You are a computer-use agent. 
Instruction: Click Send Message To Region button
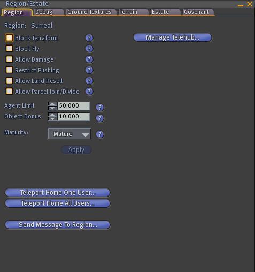[58, 225]
